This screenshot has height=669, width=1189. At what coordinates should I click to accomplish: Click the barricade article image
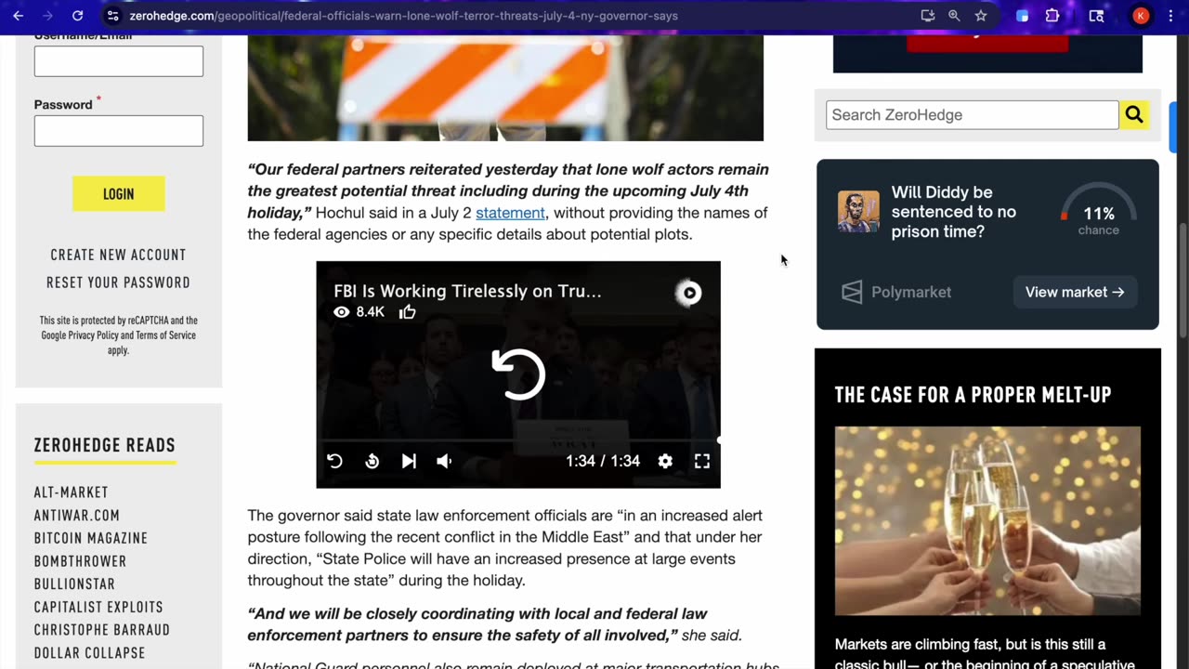pos(505,88)
